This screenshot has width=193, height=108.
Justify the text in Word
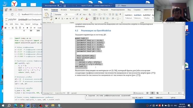tap(104, 19)
